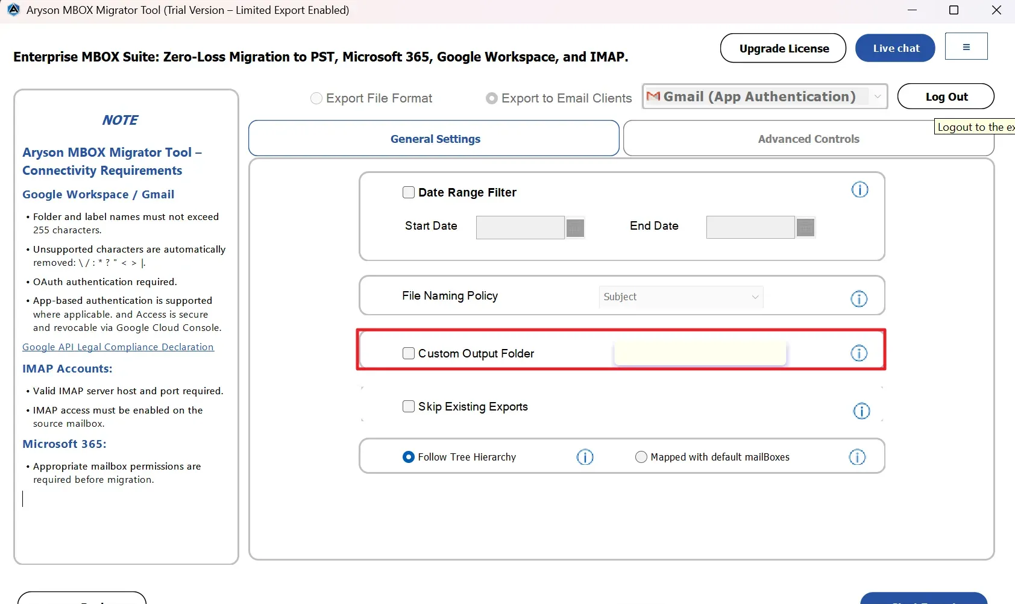Open End Date calendar picker
Image resolution: width=1015 pixels, height=604 pixels.
tap(806, 228)
